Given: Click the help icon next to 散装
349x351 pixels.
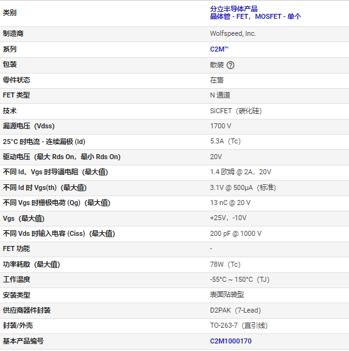Looking at the screenshot, I should [x=230, y=65].
